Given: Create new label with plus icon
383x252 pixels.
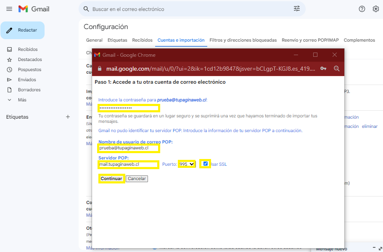Looking at the screenshot, I should click(x=68, y=117).
